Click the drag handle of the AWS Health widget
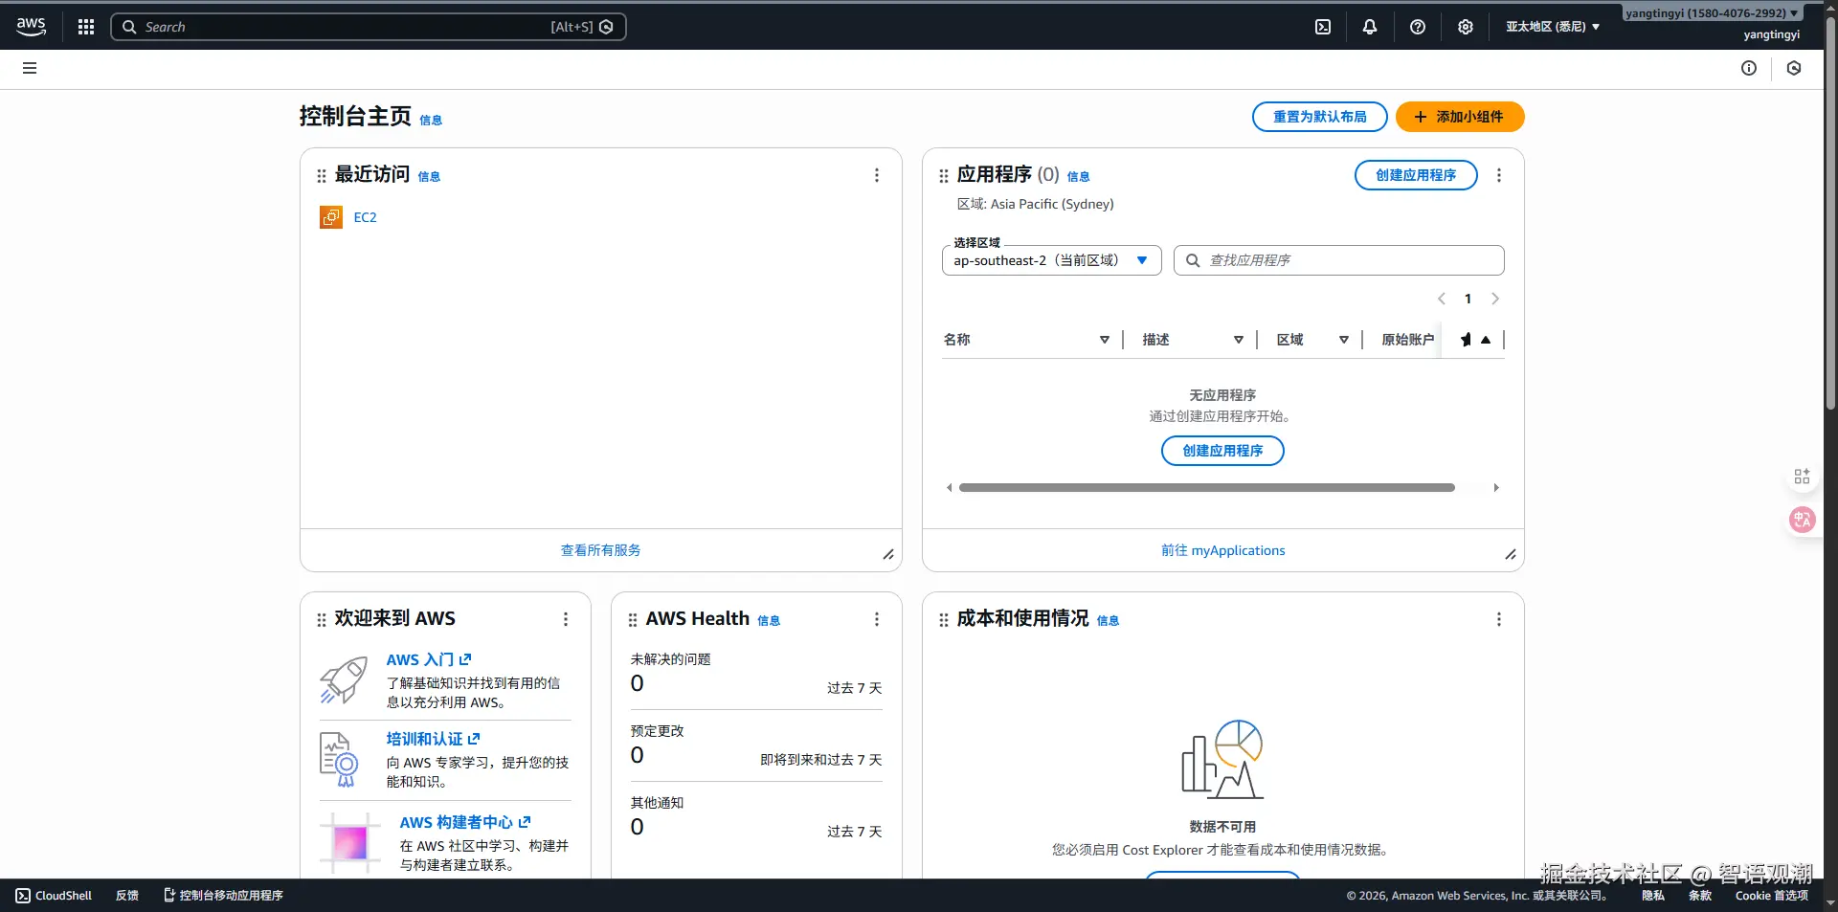This screenshot has width=1838, height=912. coord(633,620)
